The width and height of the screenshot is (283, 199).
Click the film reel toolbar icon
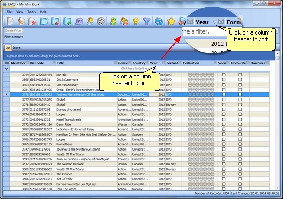click(101, 21)
